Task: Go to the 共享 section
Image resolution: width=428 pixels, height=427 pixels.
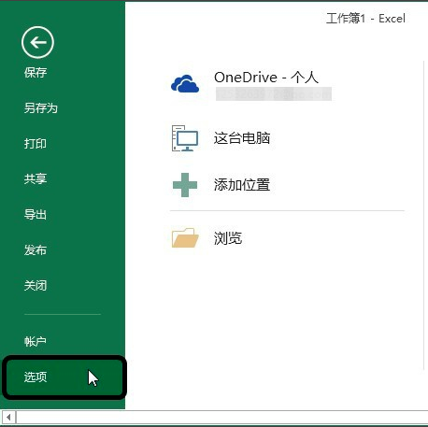Action: tap(36, 178)
